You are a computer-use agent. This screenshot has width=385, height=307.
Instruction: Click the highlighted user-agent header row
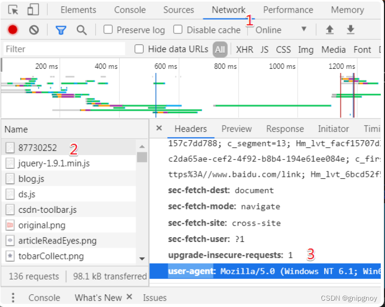[x=265, y=271]
